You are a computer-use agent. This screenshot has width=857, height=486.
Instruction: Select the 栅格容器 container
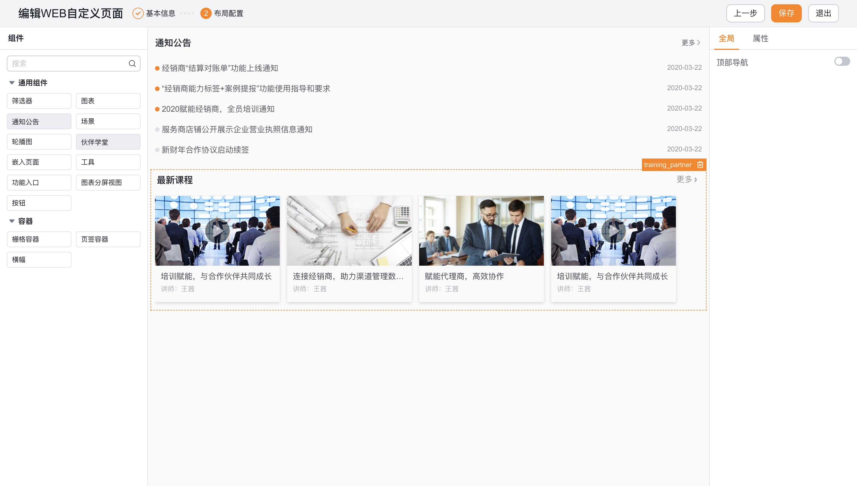[39, 239]
